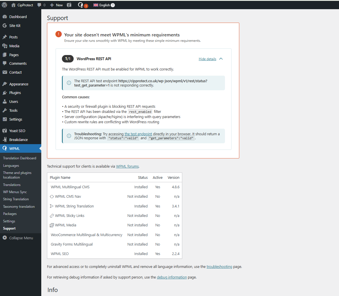Click the Plugin Name column header
Image resolution: width=339 pixels, height=296 pixels.
coord(60,177)
